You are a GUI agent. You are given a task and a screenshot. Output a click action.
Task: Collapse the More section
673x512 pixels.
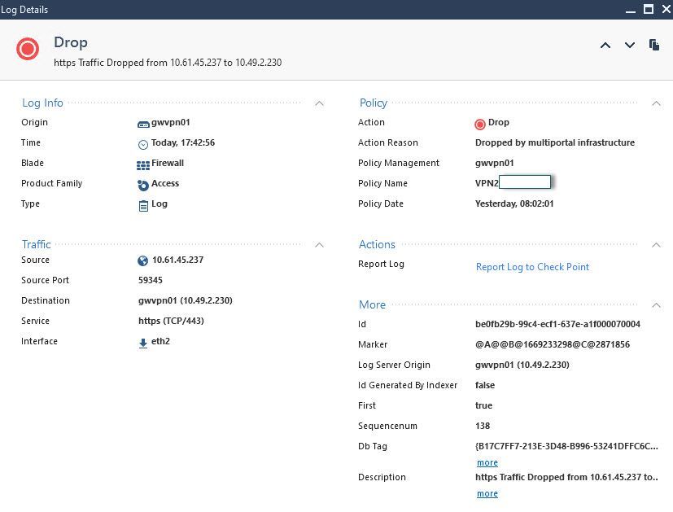point(656,305)
